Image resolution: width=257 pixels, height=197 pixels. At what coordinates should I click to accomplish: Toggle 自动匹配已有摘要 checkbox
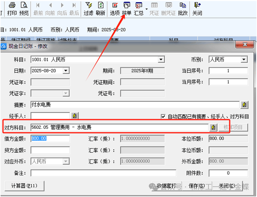(x=163, y=117)
